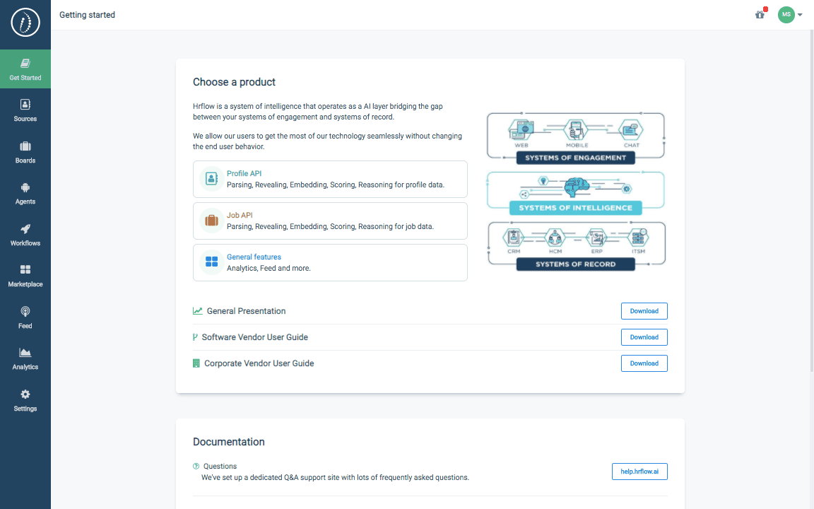
Task: Open the Sources section in the sidebar
Action: 25,110
